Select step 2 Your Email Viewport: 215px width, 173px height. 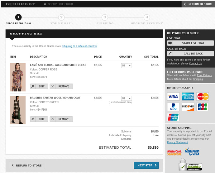point(61,17)
